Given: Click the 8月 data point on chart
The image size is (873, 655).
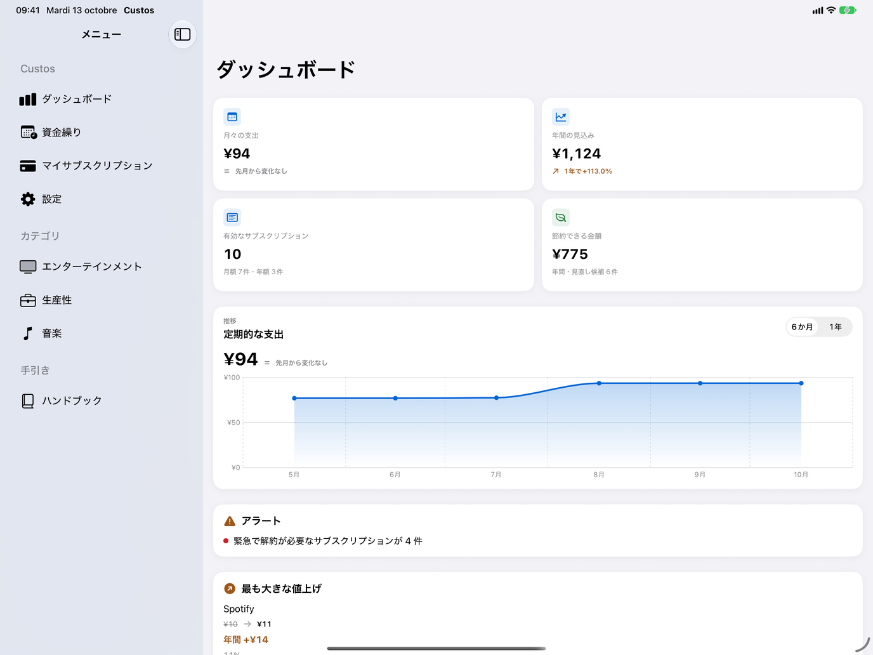Looking at the screenshot, I should (x=599, y=383).
